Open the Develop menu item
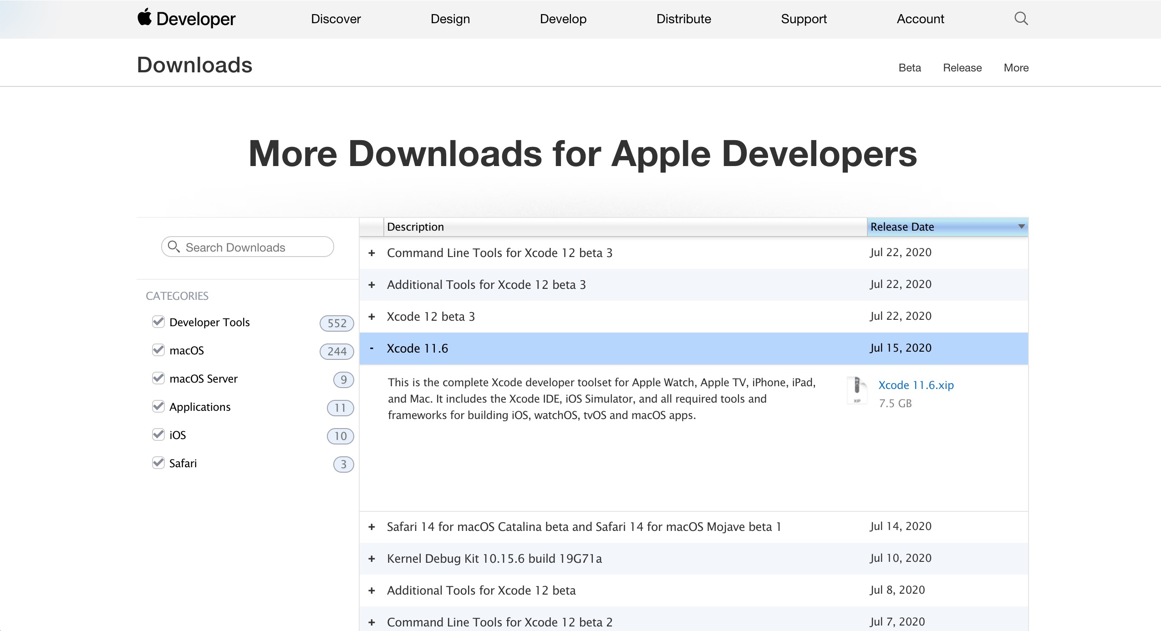This screenshot has height=631, width=1161. [563, 19]
